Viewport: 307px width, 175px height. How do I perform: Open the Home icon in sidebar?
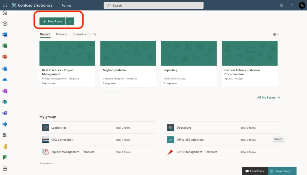[x=5, y=13]
